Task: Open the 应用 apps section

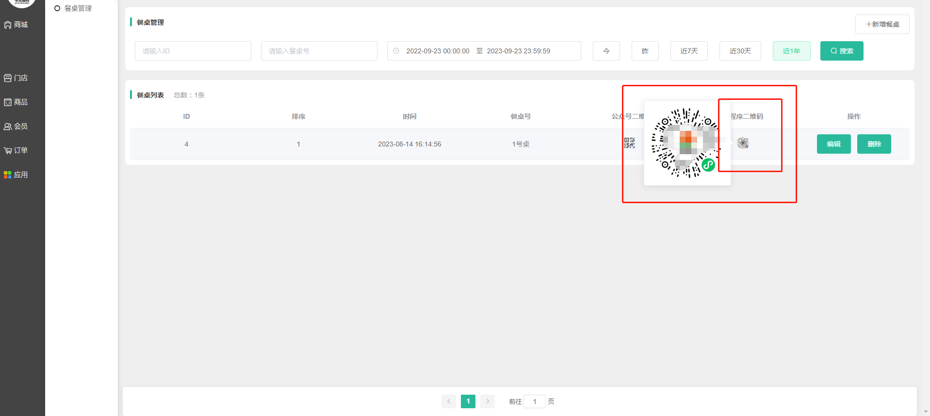Action: point(16,175)
